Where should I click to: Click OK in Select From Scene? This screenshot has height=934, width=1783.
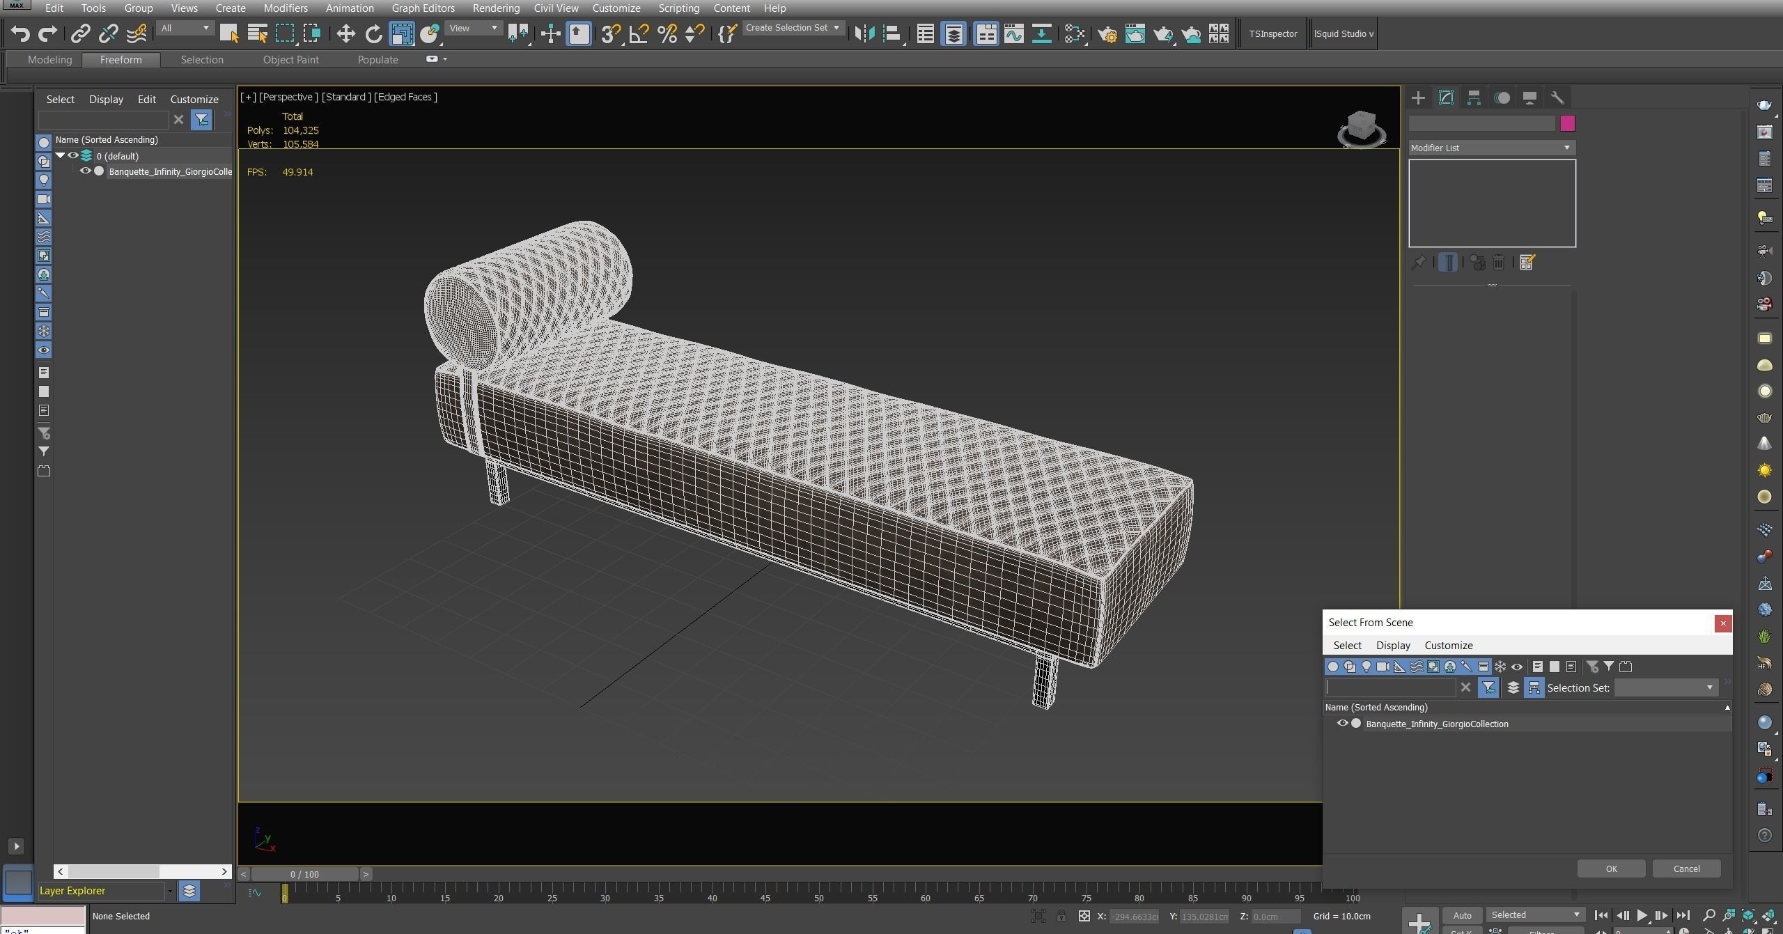tap(1611, 869)
